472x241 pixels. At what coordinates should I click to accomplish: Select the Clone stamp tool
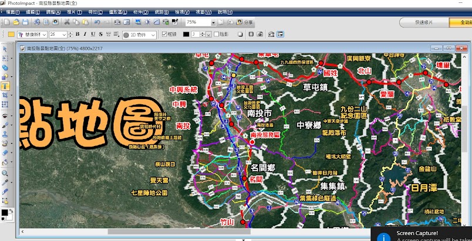click(5, 134)
